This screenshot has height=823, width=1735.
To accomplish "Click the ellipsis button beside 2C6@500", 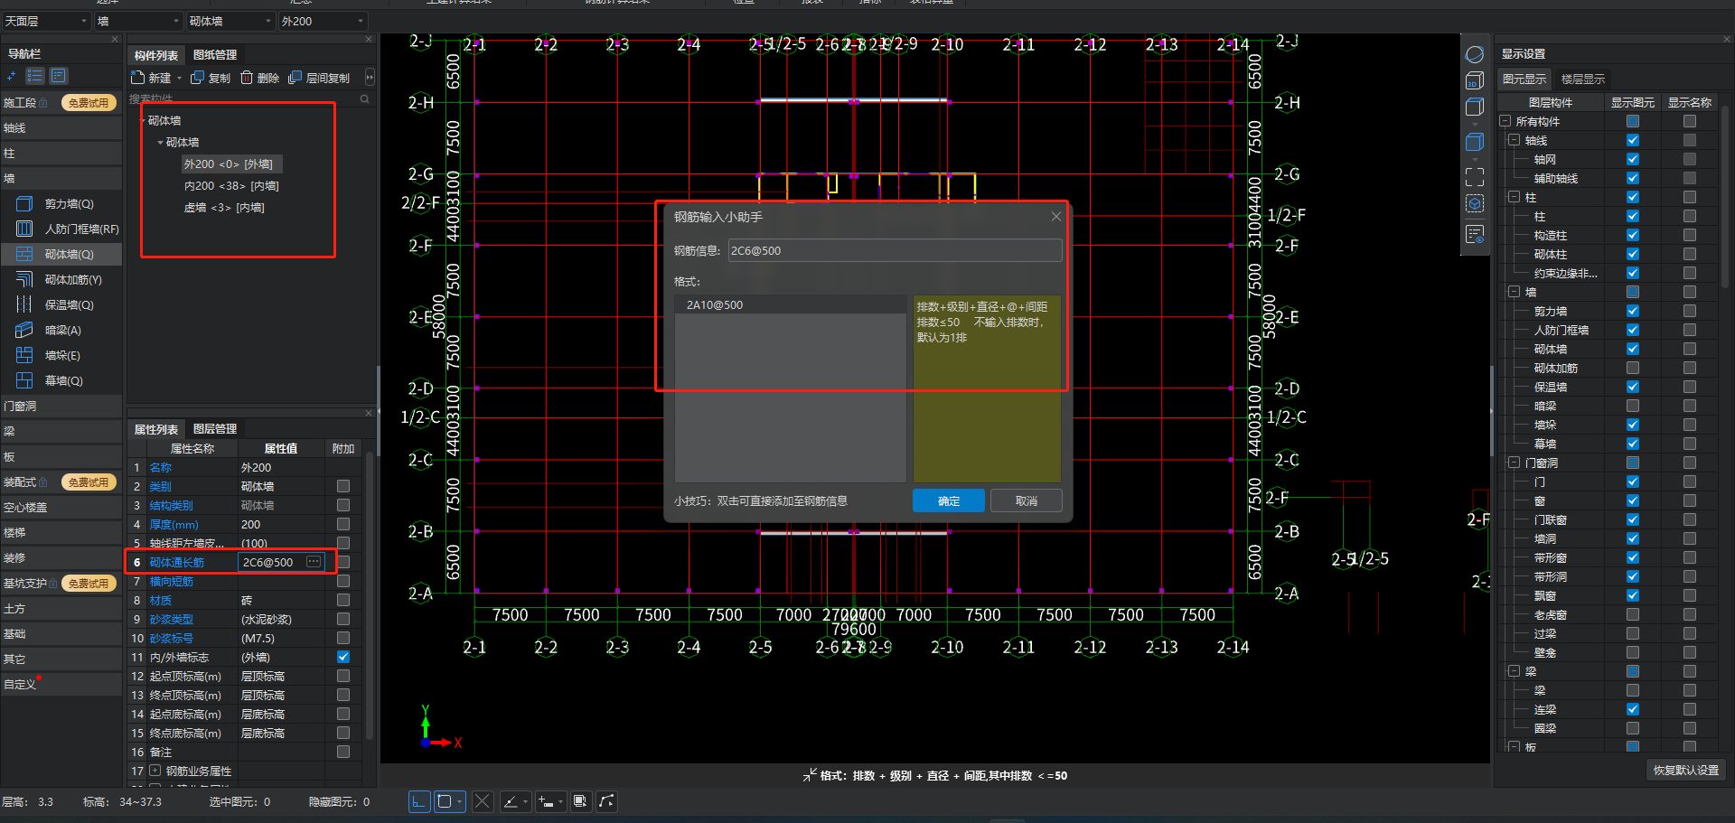I will coord(314,562).
